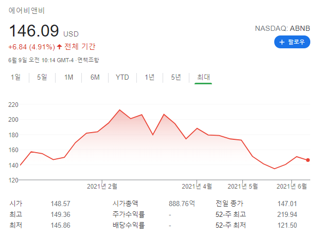
Task: Click the red endpoint dot on chart
Action: (x=308, y=160)
